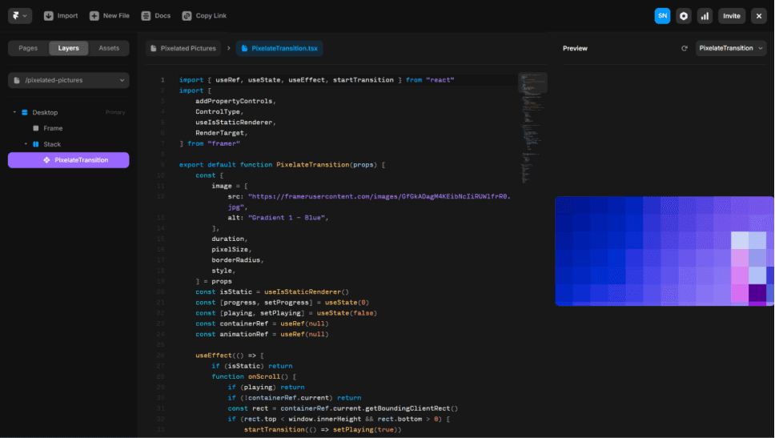Create a New File
The height and width of the screenshot is (438, 775).
(109, 16)
